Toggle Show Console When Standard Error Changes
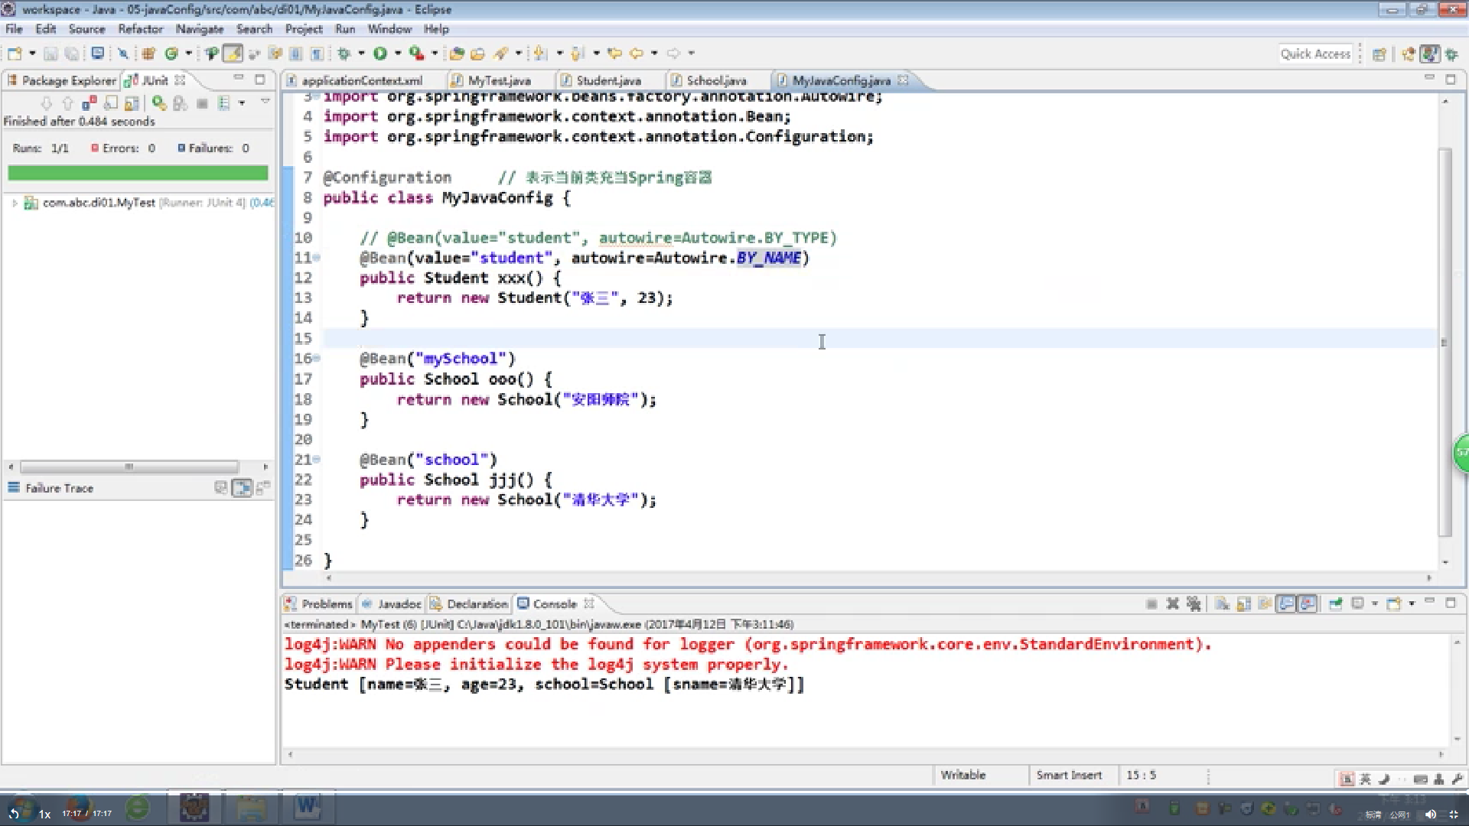1469x826 pixels. (x=1308, y=604)
